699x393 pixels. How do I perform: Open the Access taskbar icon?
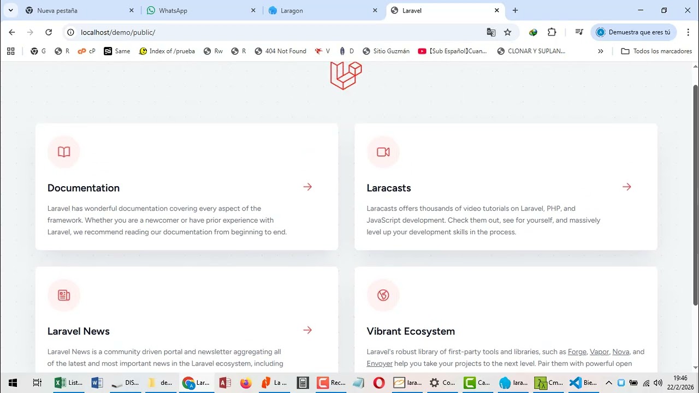(x=224, y=383)
